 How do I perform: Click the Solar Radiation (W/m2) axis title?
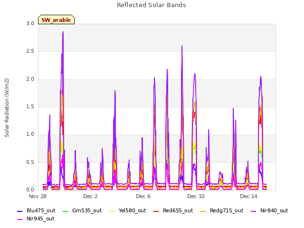tap(7, 108)
